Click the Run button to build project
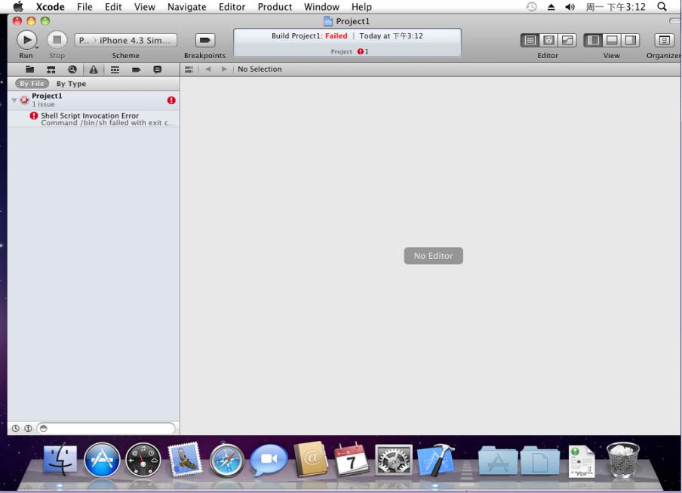This screenshot has height=493, width=682. [26, 40]
